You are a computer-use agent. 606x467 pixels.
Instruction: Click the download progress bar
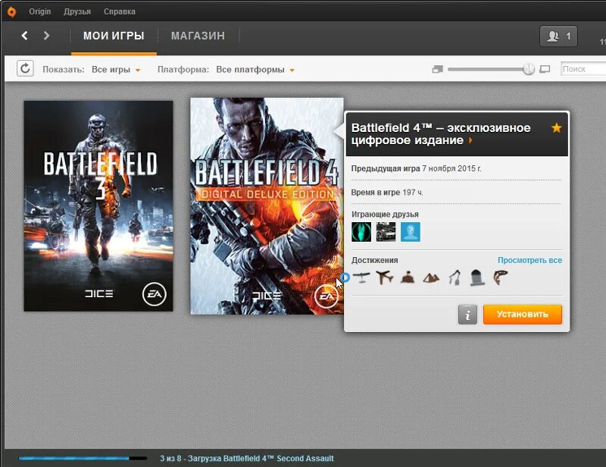(x=83, y=459)
